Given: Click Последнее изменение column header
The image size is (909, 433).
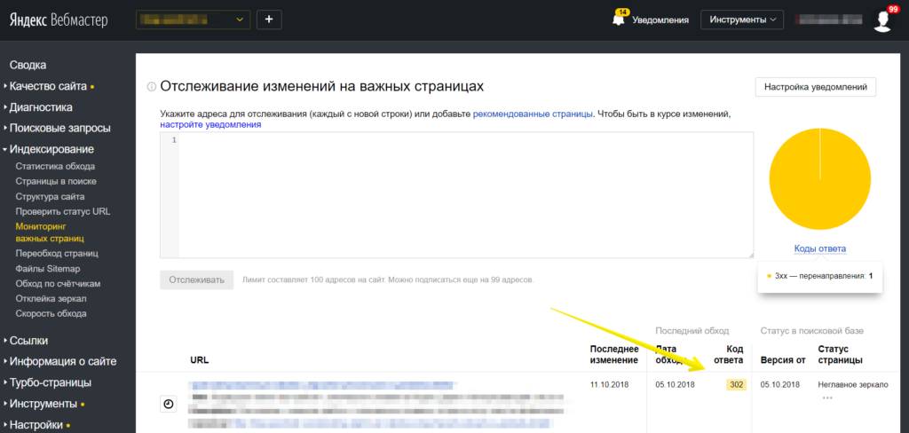Looking at the screenshot, I should click(x=614, y=354).
